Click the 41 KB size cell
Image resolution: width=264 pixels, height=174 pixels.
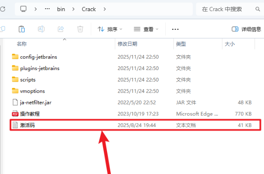(x=244, y=125)
